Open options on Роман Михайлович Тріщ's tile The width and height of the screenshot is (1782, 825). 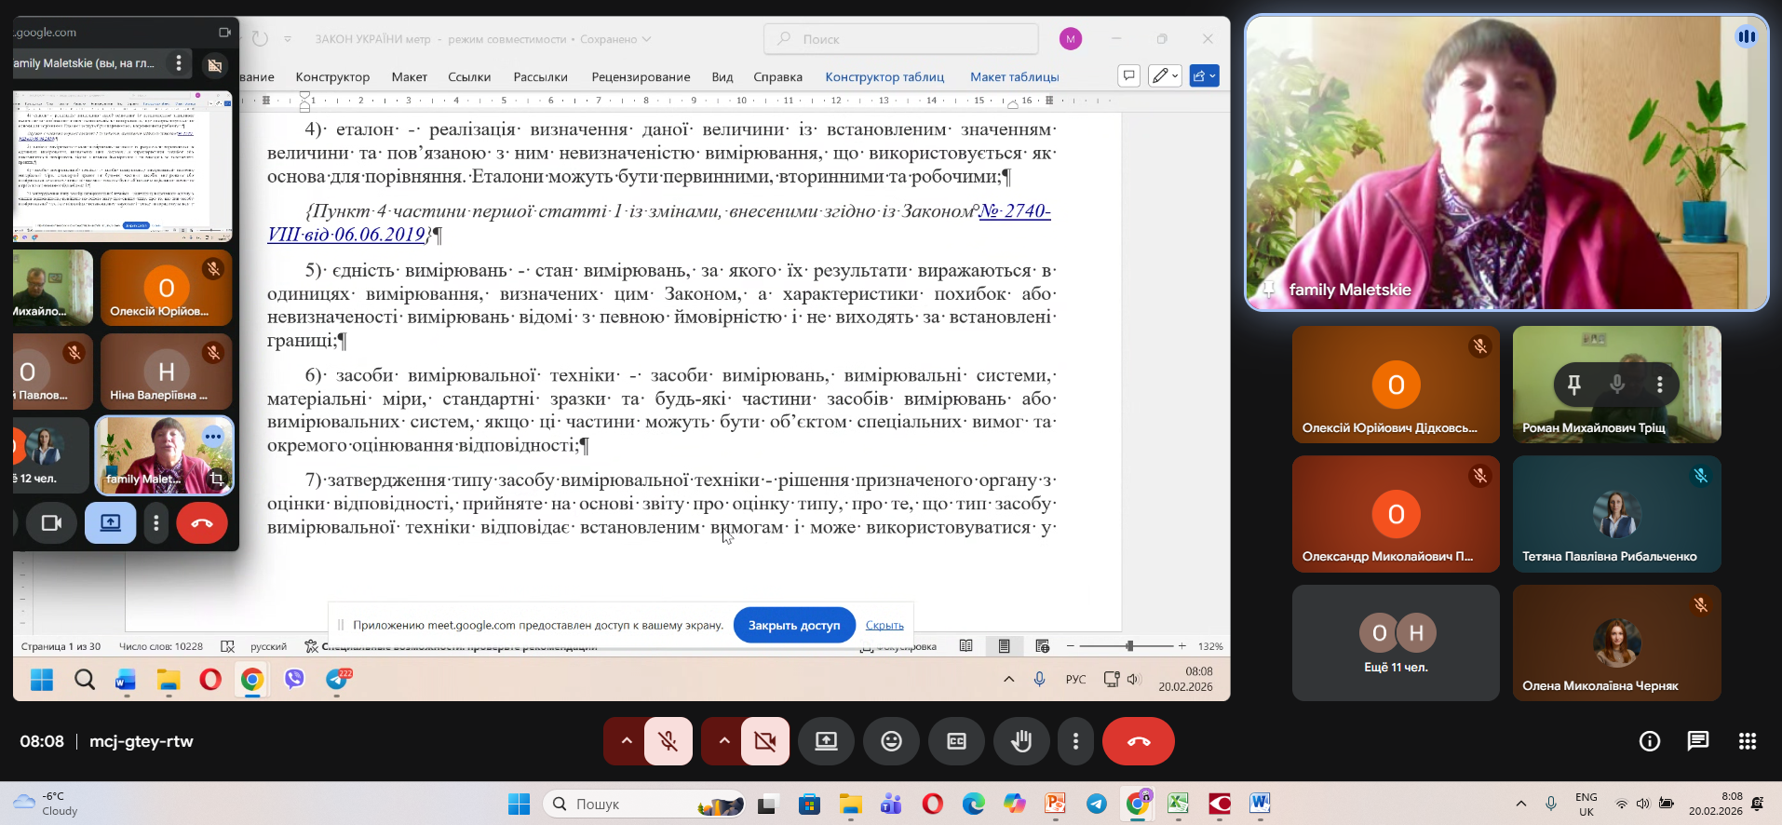[x=1660, y=384]
